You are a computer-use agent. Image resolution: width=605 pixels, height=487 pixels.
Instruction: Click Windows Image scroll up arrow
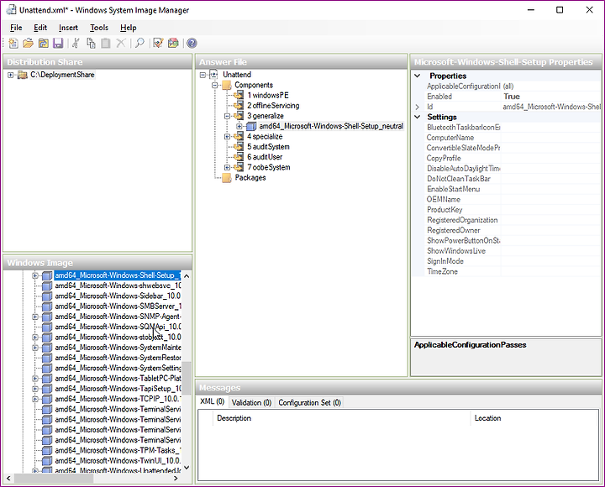(187, 276)
